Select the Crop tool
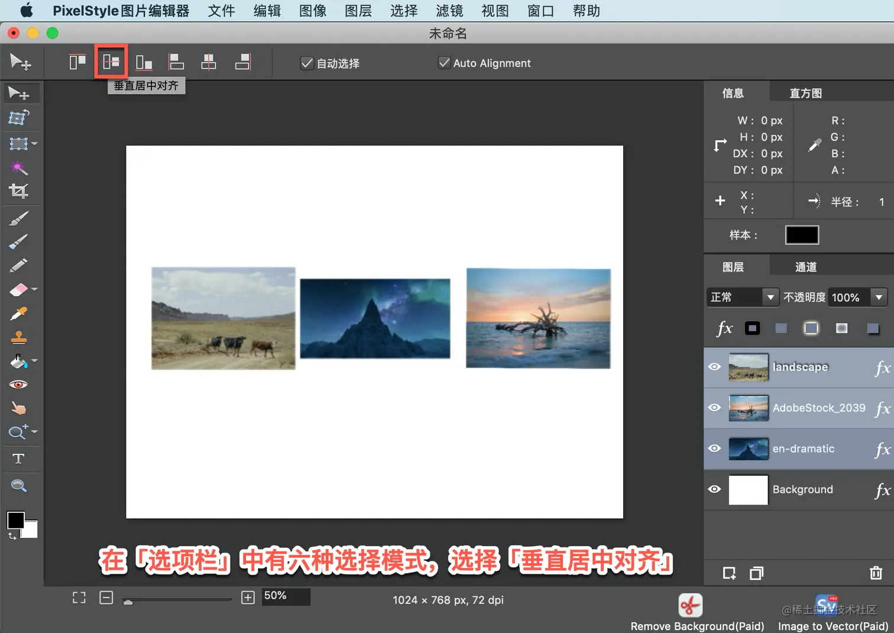894x633 pixels. point(18,191)
